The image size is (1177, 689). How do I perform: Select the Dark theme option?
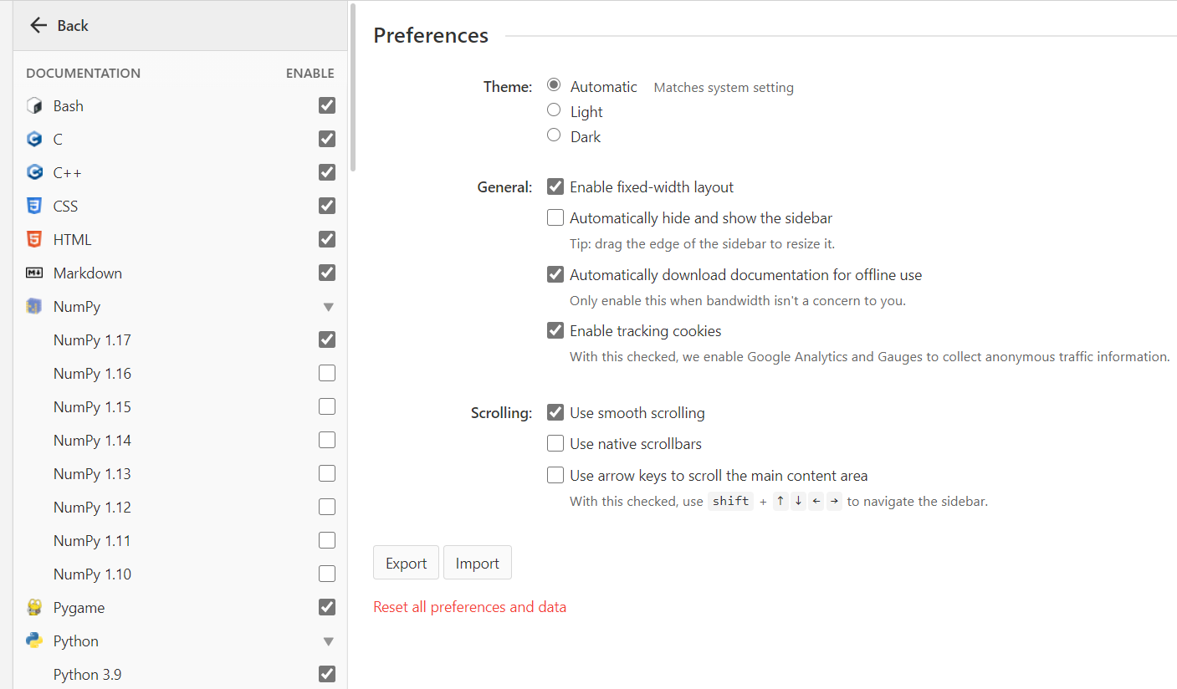[554, 135]
